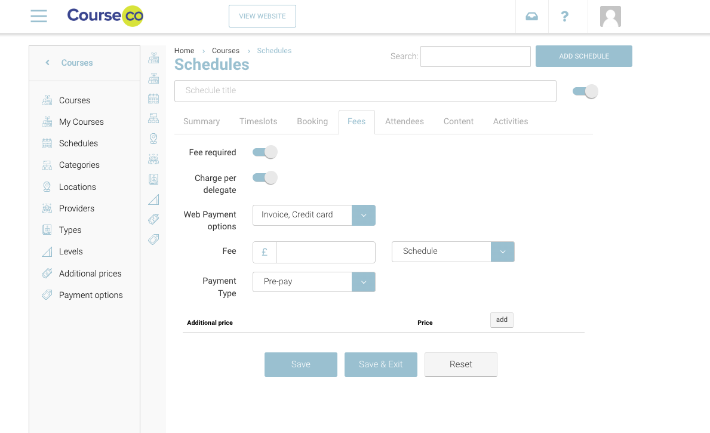The width and height of the screenshot is (710, 433).
Task: Click the Schedules calendar icon in sidebar
Action: [x=47, y=143]
